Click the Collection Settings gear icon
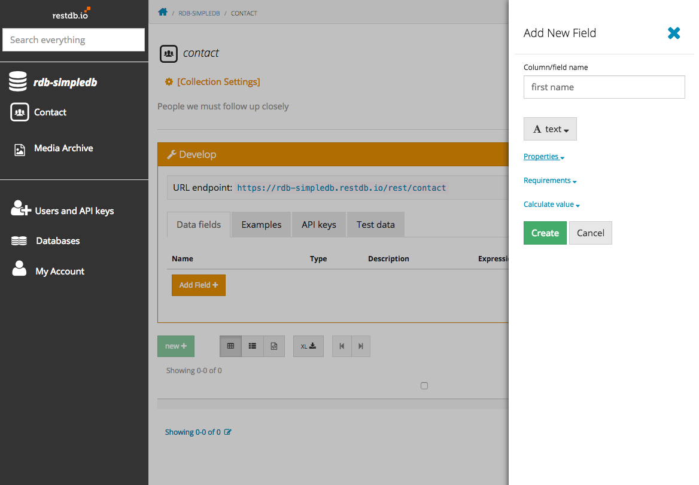699x485 pixels. 169,82
